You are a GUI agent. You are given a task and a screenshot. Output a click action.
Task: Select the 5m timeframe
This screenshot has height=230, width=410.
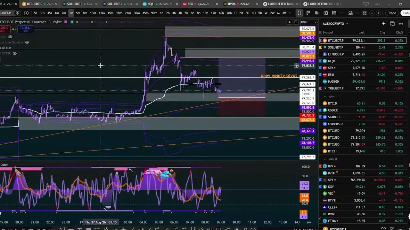click(78, 13)
